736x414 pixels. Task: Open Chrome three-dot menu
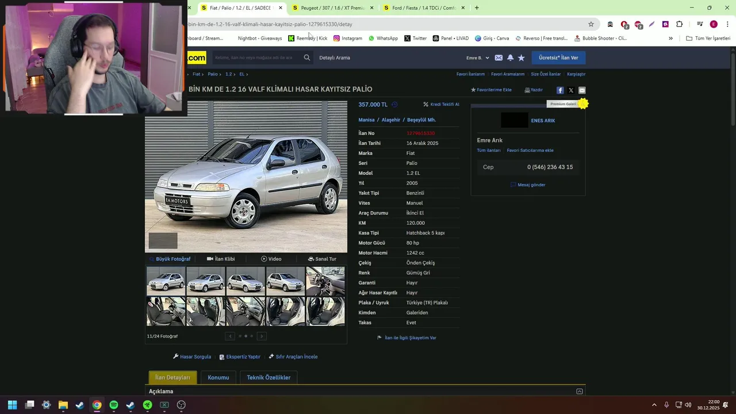click(x=727, y=24)
